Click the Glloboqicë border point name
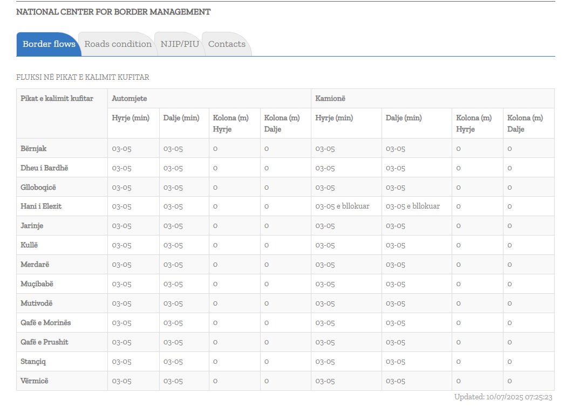The width and height of the screenshot is (565, 408). (38, 187)
